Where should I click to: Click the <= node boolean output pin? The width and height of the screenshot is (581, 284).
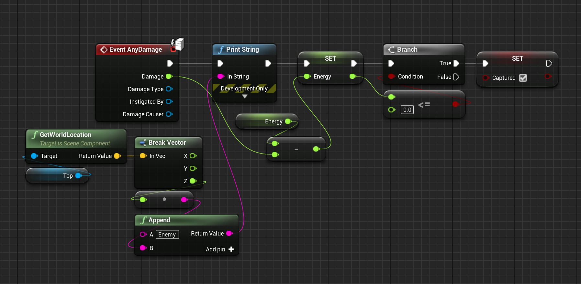click(456, 104)
